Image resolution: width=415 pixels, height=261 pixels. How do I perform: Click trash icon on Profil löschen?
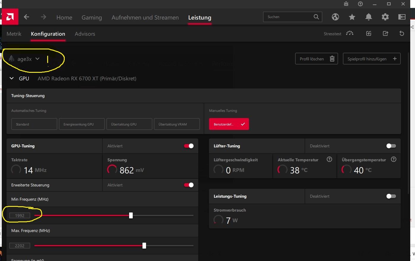332,59
